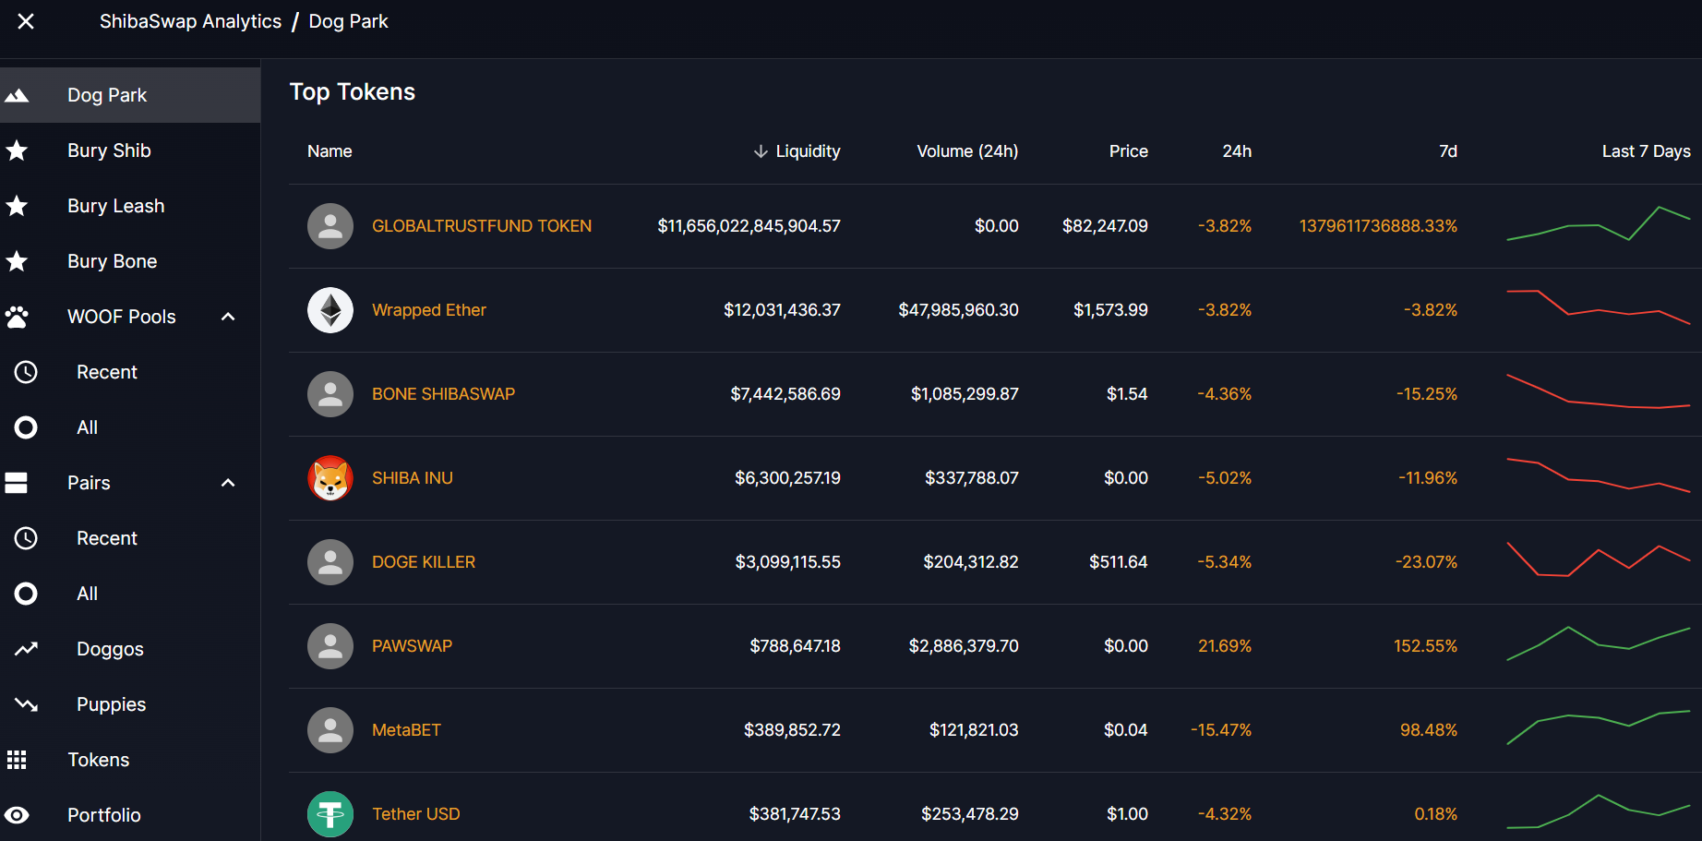Screen dimensions: 1702x841
Task: Click the MetaBET avatar icon
Action: coord(330,730)
